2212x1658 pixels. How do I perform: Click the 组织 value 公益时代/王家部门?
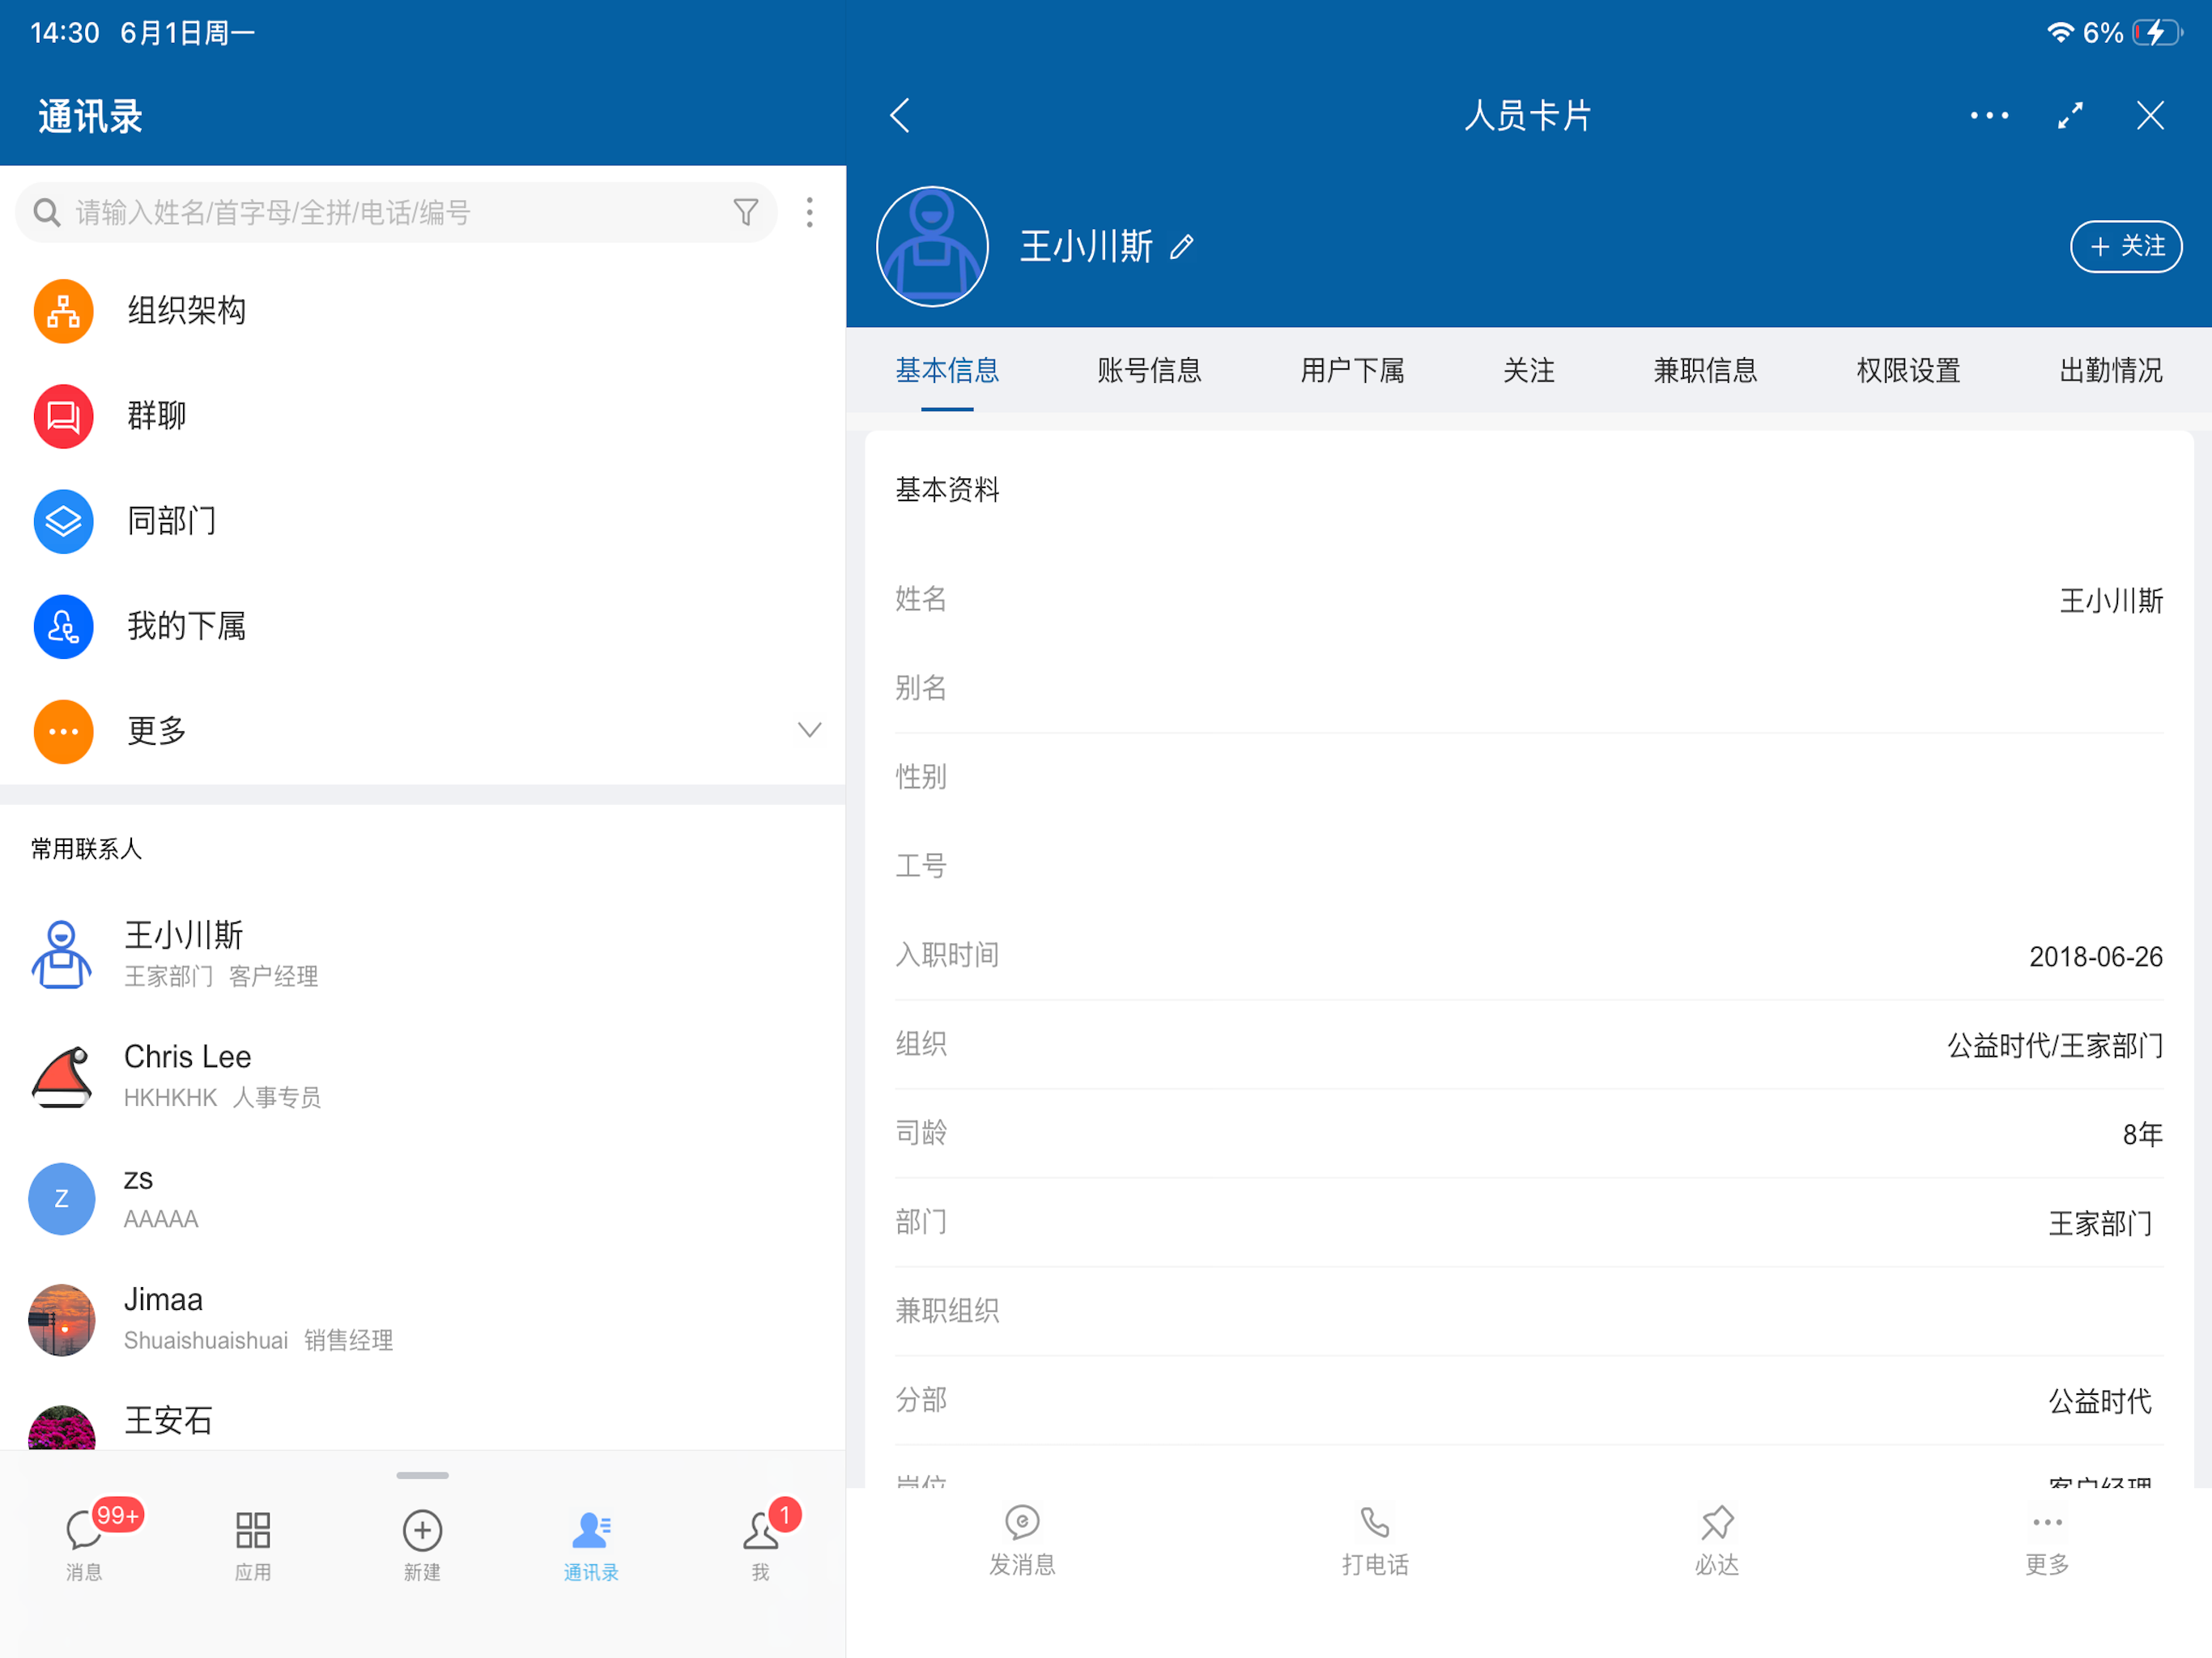point(2054,1046)
